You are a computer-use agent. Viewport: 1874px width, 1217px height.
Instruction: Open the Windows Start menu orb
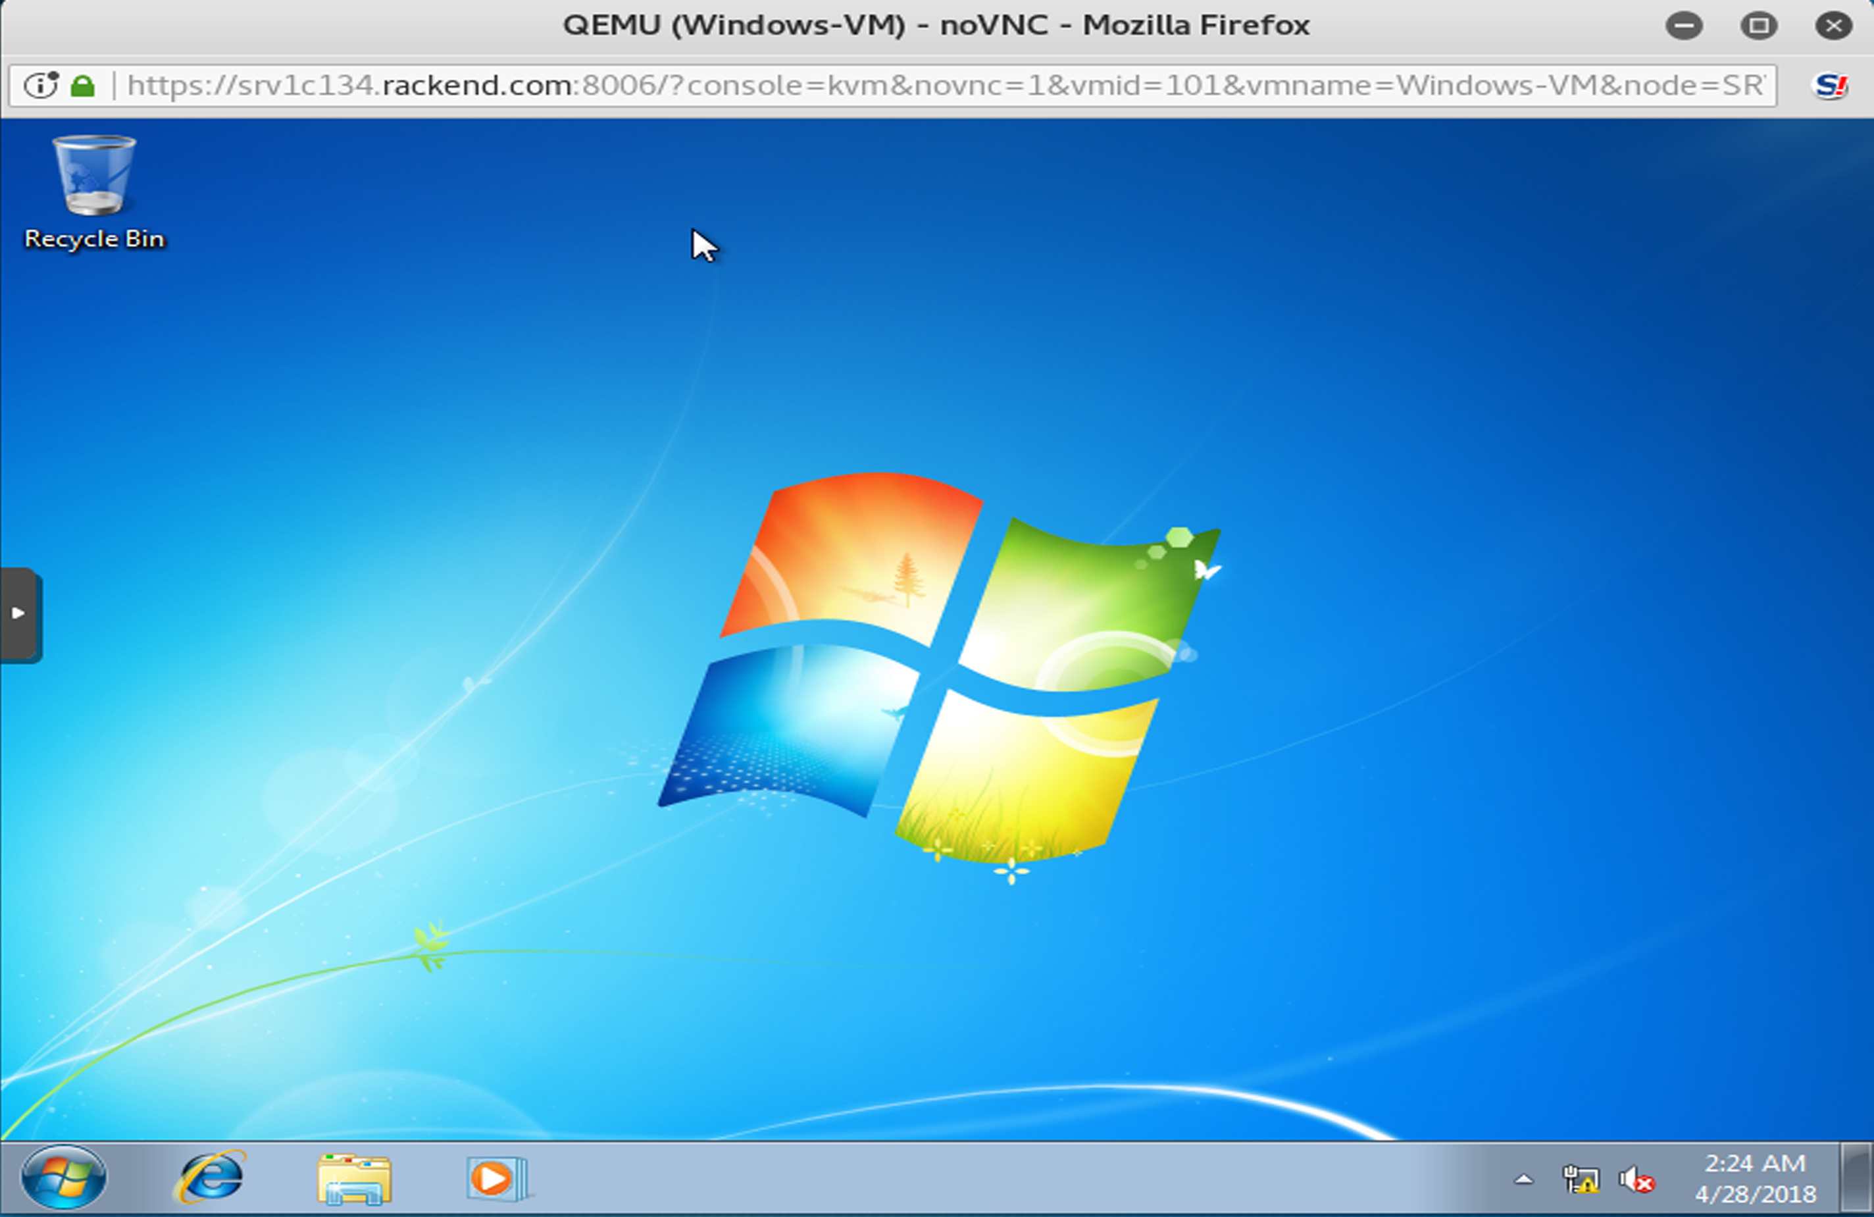64,1178
